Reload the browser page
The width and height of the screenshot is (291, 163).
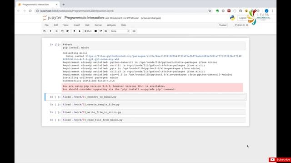pyautogui.click(x=30, y=11)
